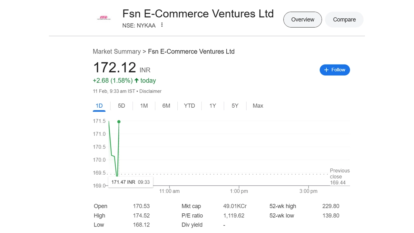Select the 5D chart range
414x233 pixels.
pos(121,106)
